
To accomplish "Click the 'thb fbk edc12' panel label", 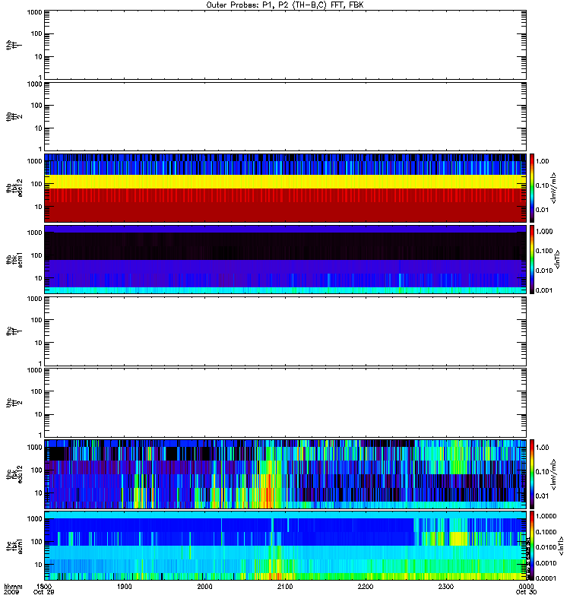I will tap(14, 188).
